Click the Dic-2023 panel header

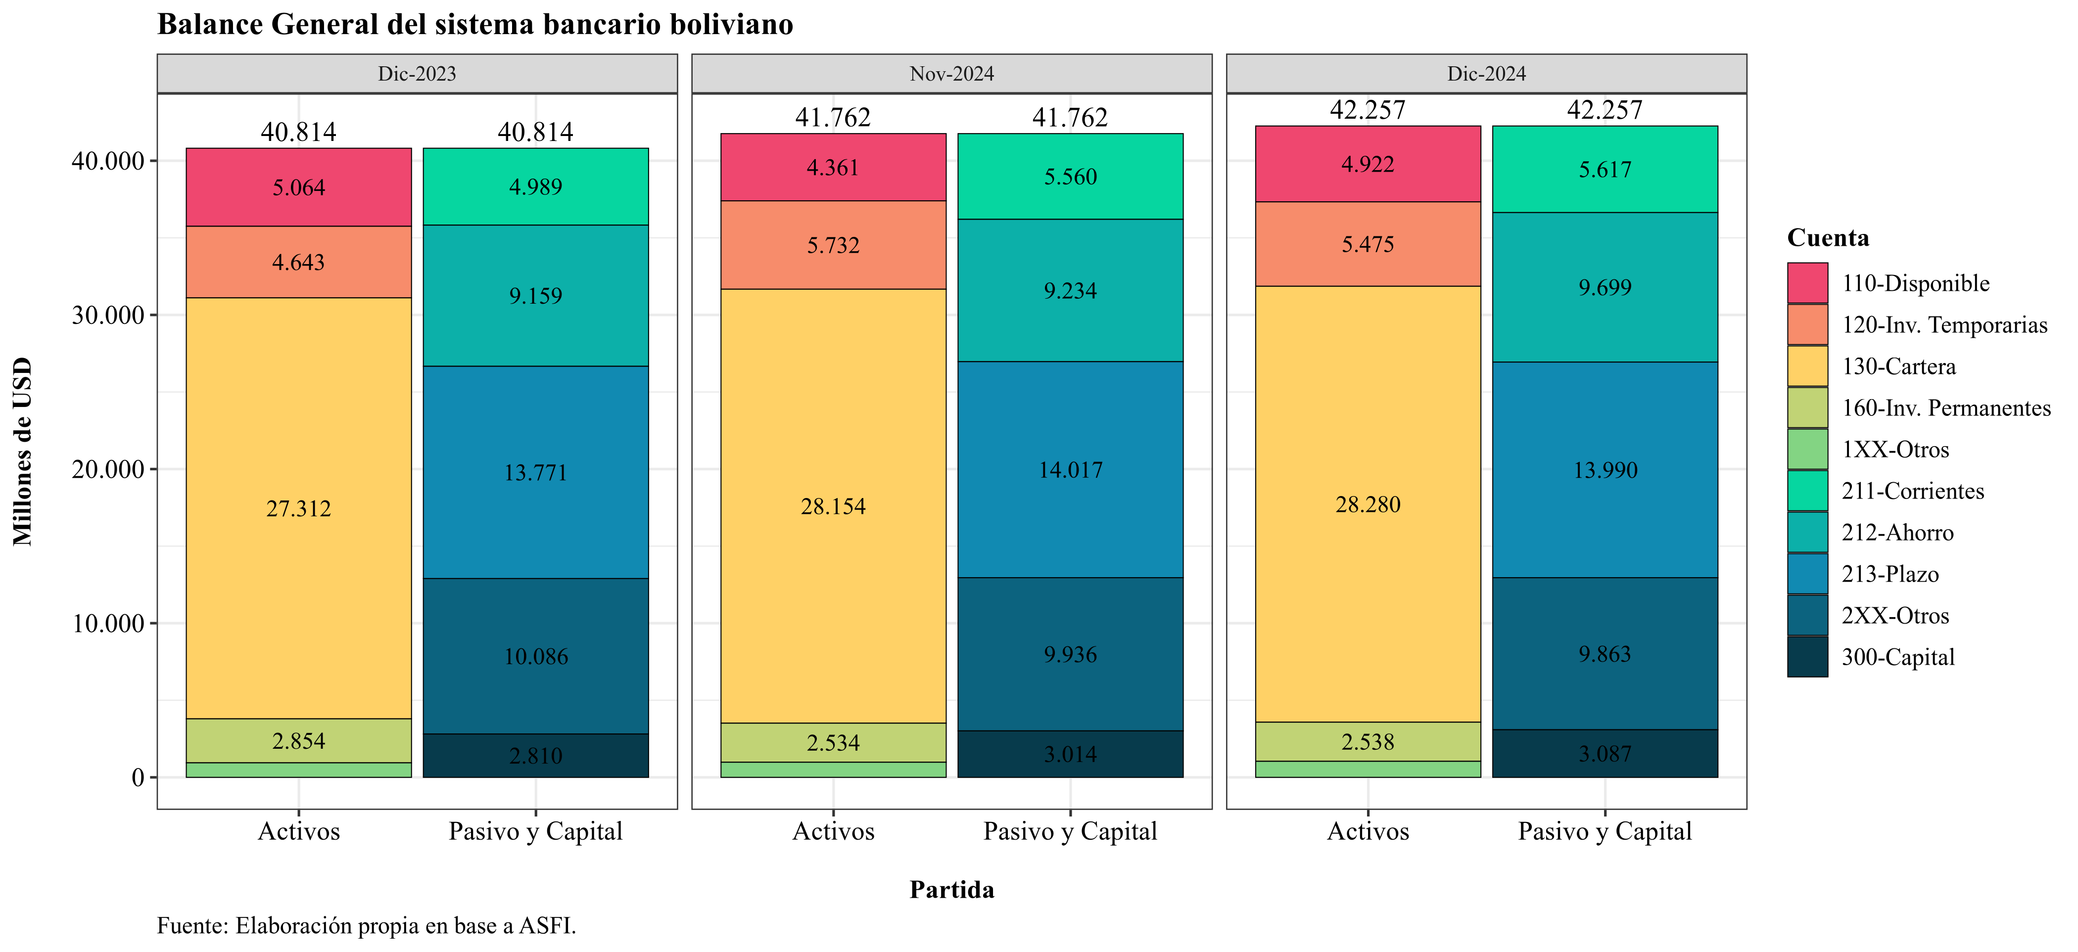[417, 73]
